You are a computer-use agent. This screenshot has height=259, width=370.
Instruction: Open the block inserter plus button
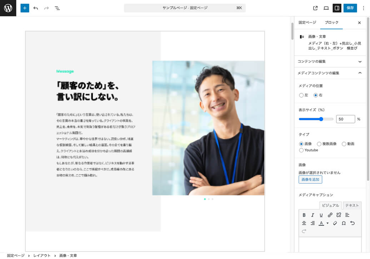pos(25,8)
